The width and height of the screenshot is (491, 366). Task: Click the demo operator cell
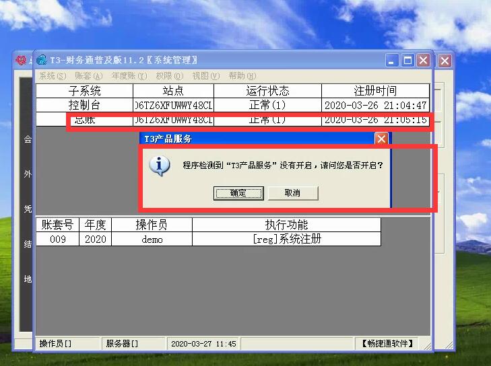coord(152,240)
